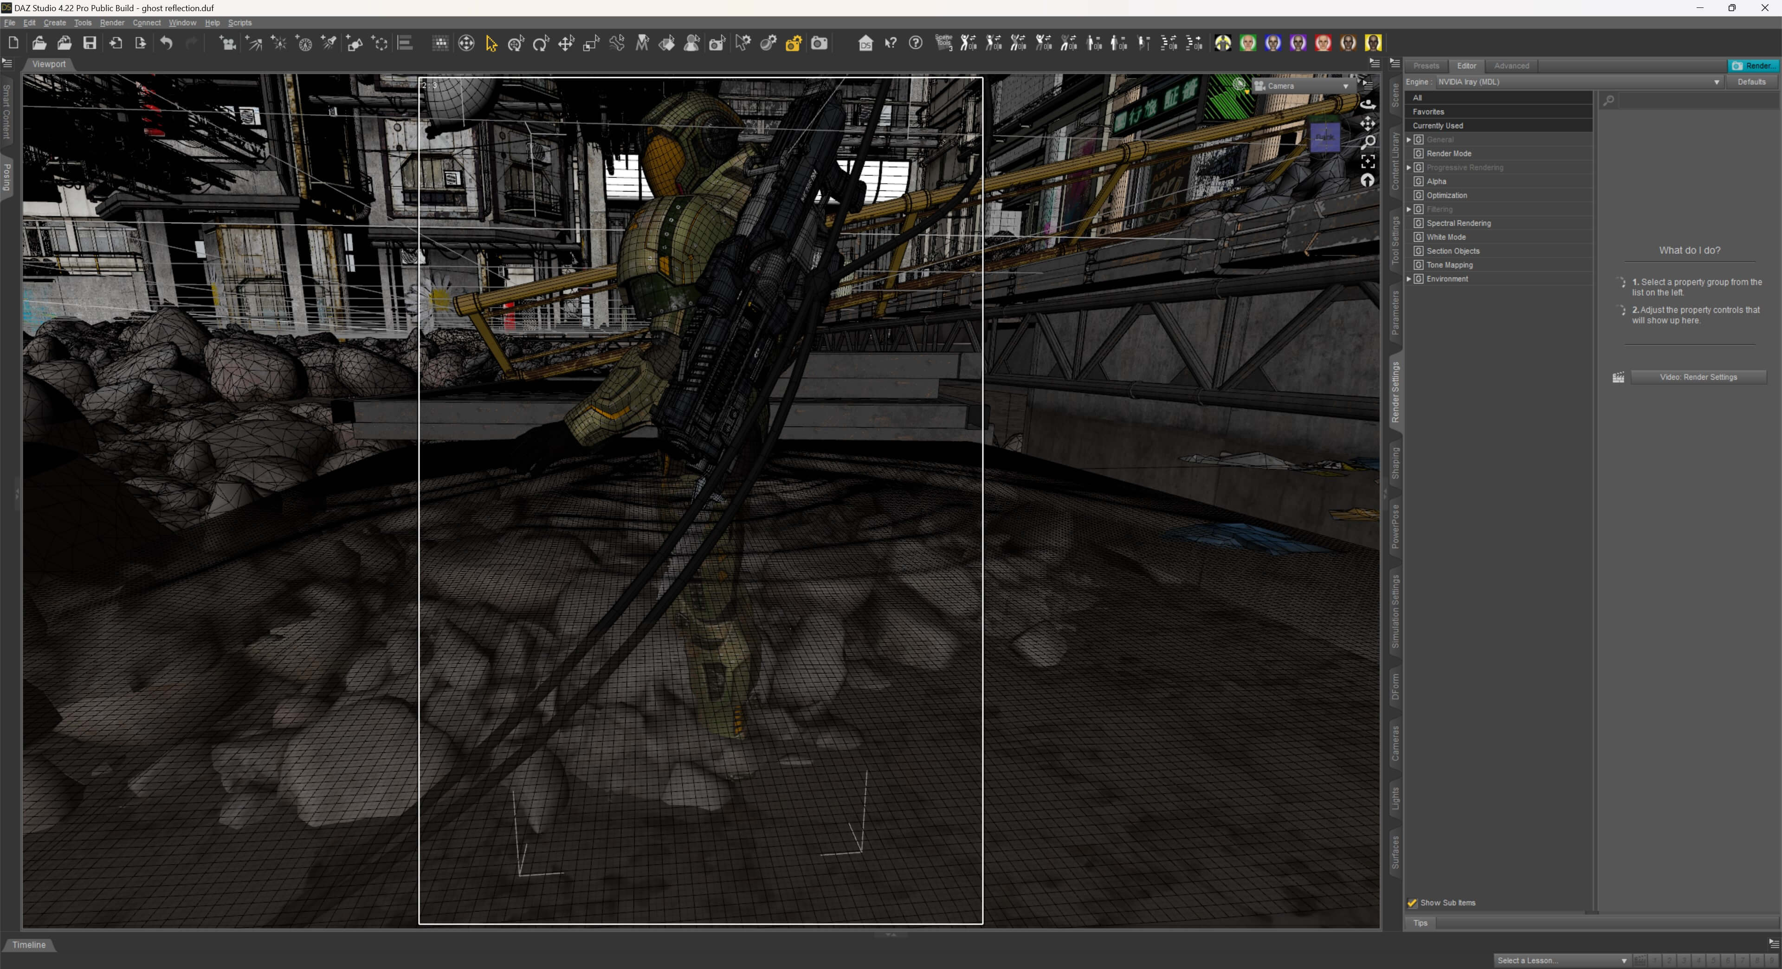Switch to the Advanced tab

click(1511, 66)
